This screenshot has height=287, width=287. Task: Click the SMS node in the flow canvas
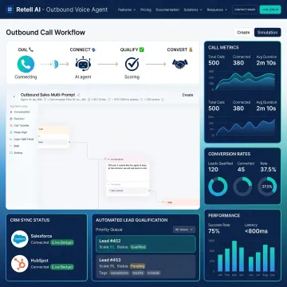click(182, 202)
